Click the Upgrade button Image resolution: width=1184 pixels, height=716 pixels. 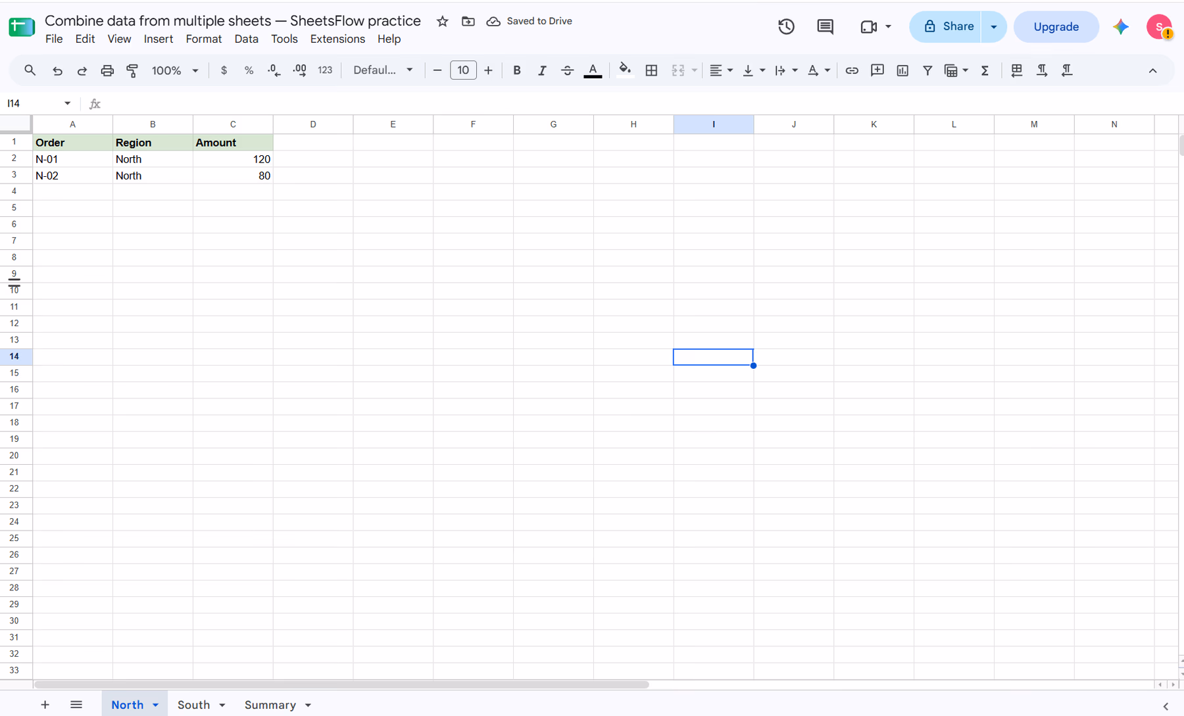[x=1056, y=27]
